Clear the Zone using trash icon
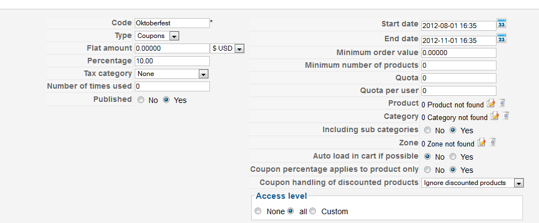The image size is (539, 223). (493, 143)
